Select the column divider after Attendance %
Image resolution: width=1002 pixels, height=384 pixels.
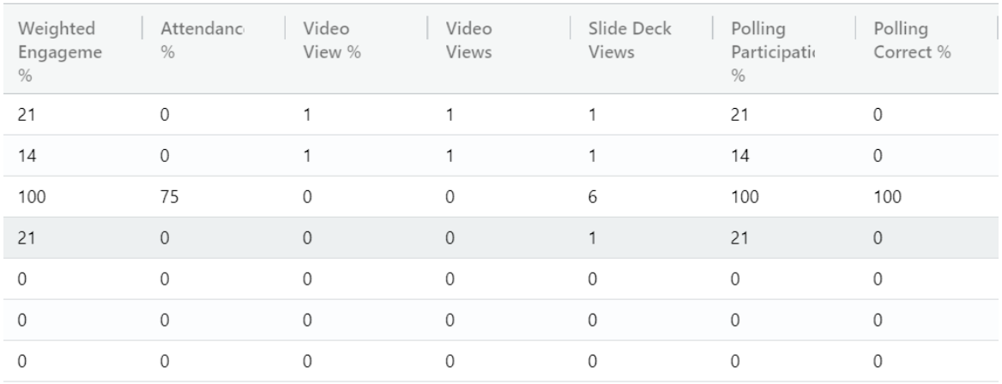tap(285, 28)
